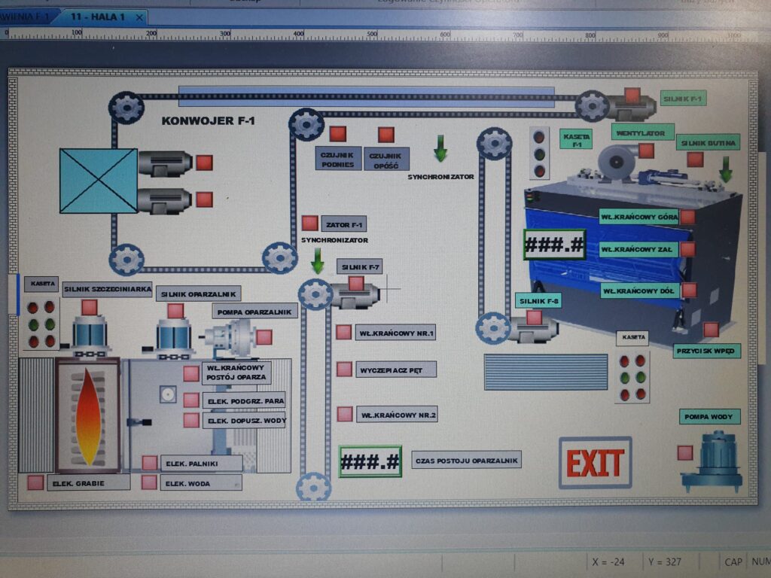Screen dimensions: 771x578
Task: Click the red EXIT button
Action: [x=595, y=463]
